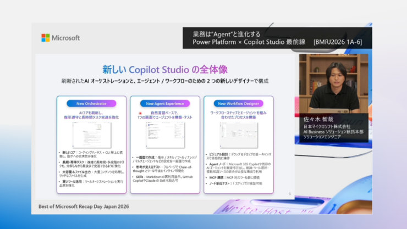The height and width of the screenshot is (229, 407).
Task: Click the session code [BMRJ2026 1A-6]
Action: 338,42
